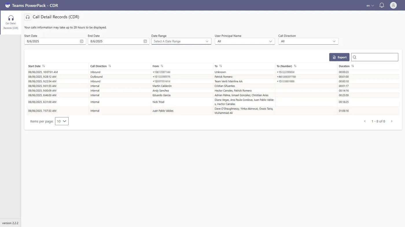Sort by Start Date column arrows
Image resolution: width=405 pixels, height=227 pixels.
tap(44, 66)
